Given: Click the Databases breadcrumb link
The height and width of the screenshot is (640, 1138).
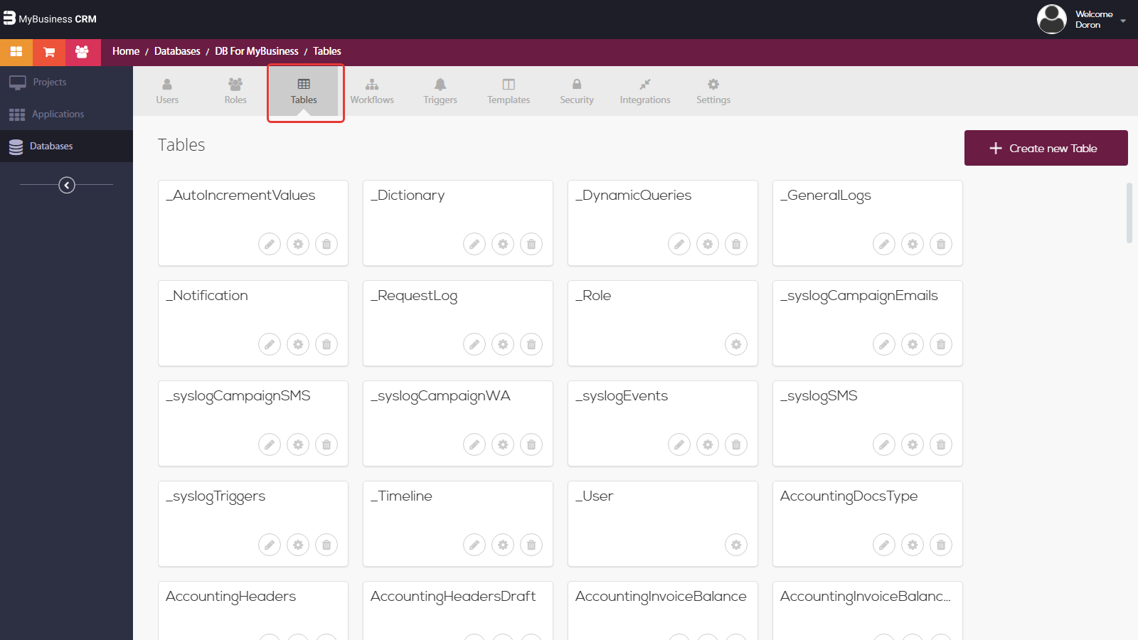Looking at the screenshot, I should pos(177,51).
